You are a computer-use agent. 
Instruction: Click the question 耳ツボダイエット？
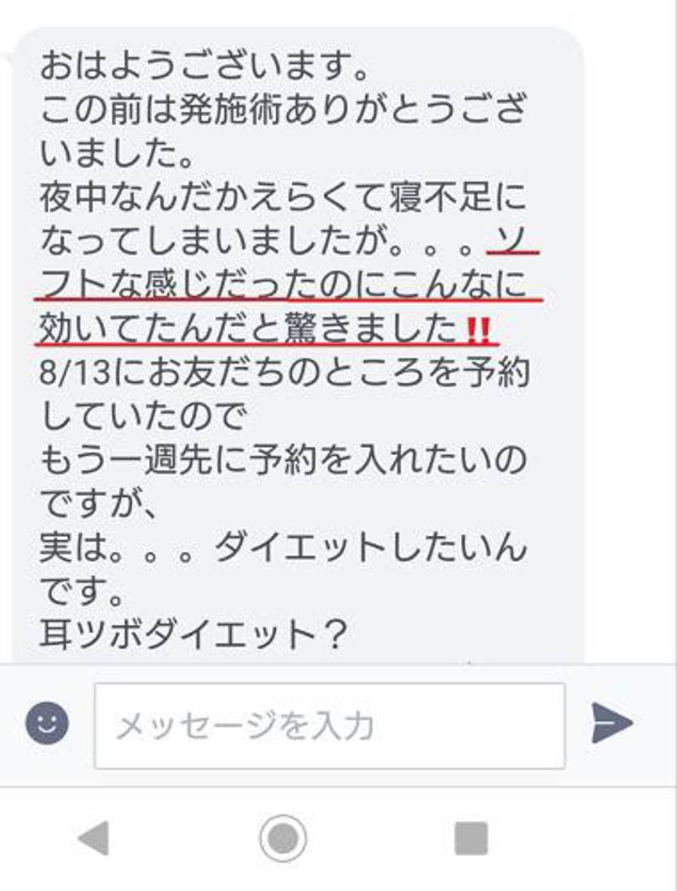[x=193, y=635]
